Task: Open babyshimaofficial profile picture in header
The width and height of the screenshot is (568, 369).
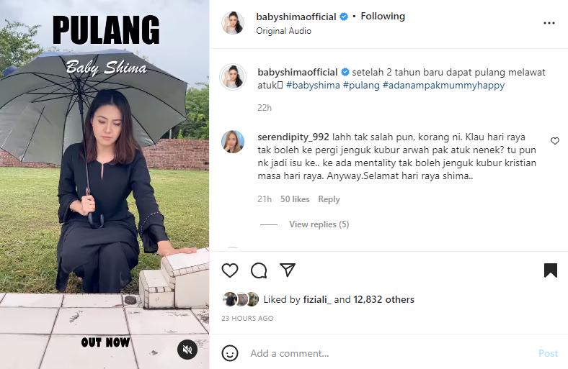Action: 233,23
